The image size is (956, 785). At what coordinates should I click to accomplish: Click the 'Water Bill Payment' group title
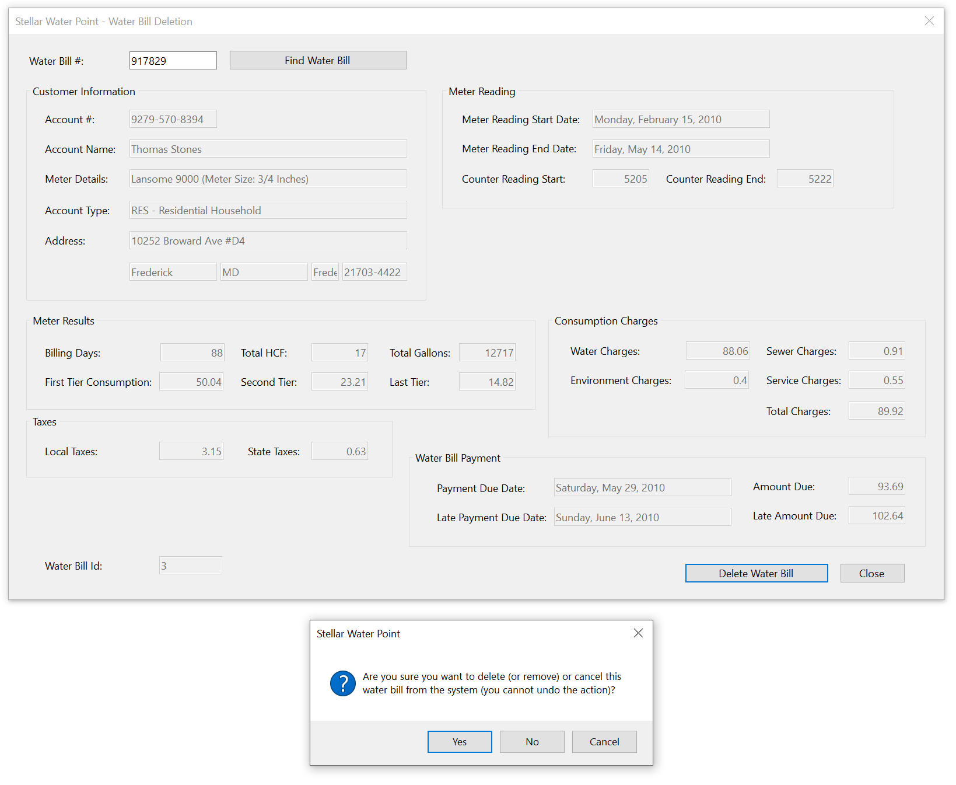click(x=458, y=458)
